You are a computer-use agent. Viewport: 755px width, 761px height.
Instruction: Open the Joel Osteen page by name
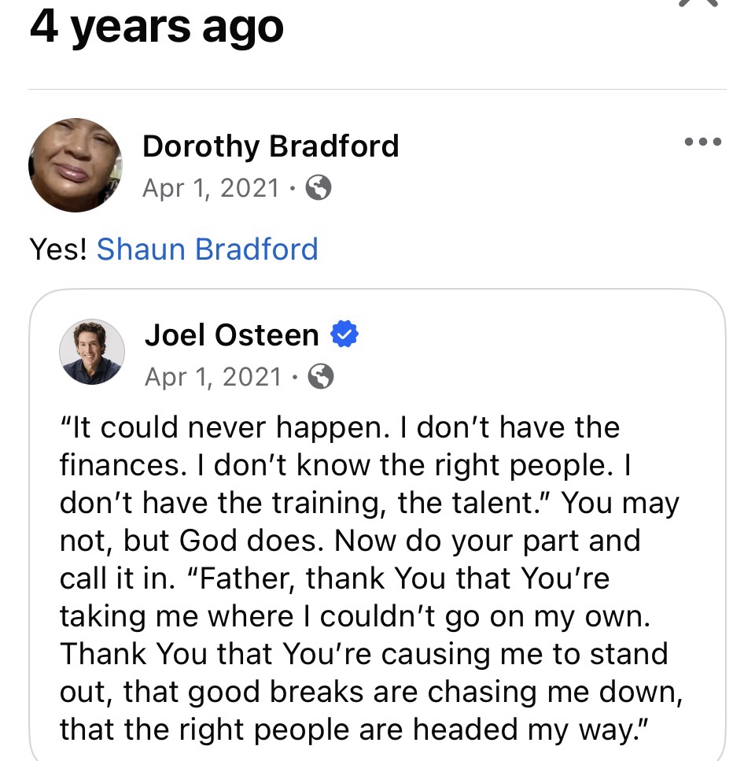click(231, 335)
